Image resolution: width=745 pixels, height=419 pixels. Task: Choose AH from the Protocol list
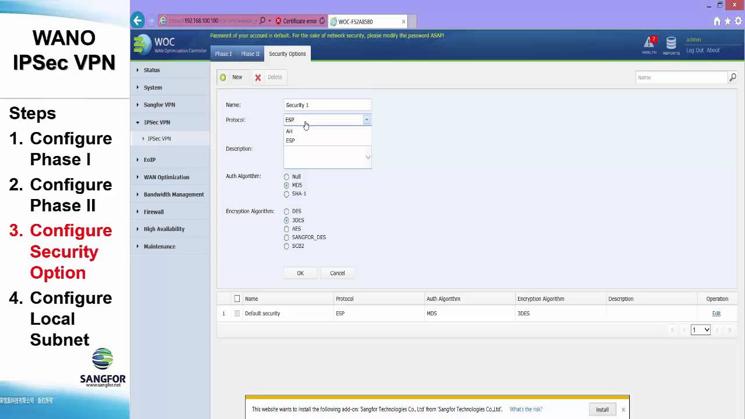pyautogui.click(x=327, y=132)
